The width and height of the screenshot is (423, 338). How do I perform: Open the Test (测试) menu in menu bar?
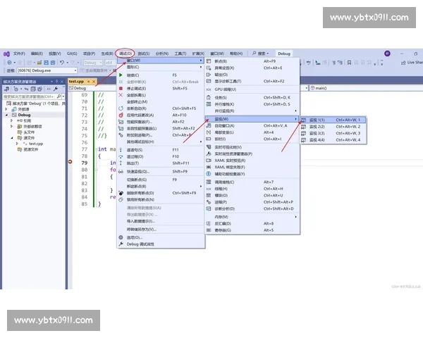tap(144, 54)
